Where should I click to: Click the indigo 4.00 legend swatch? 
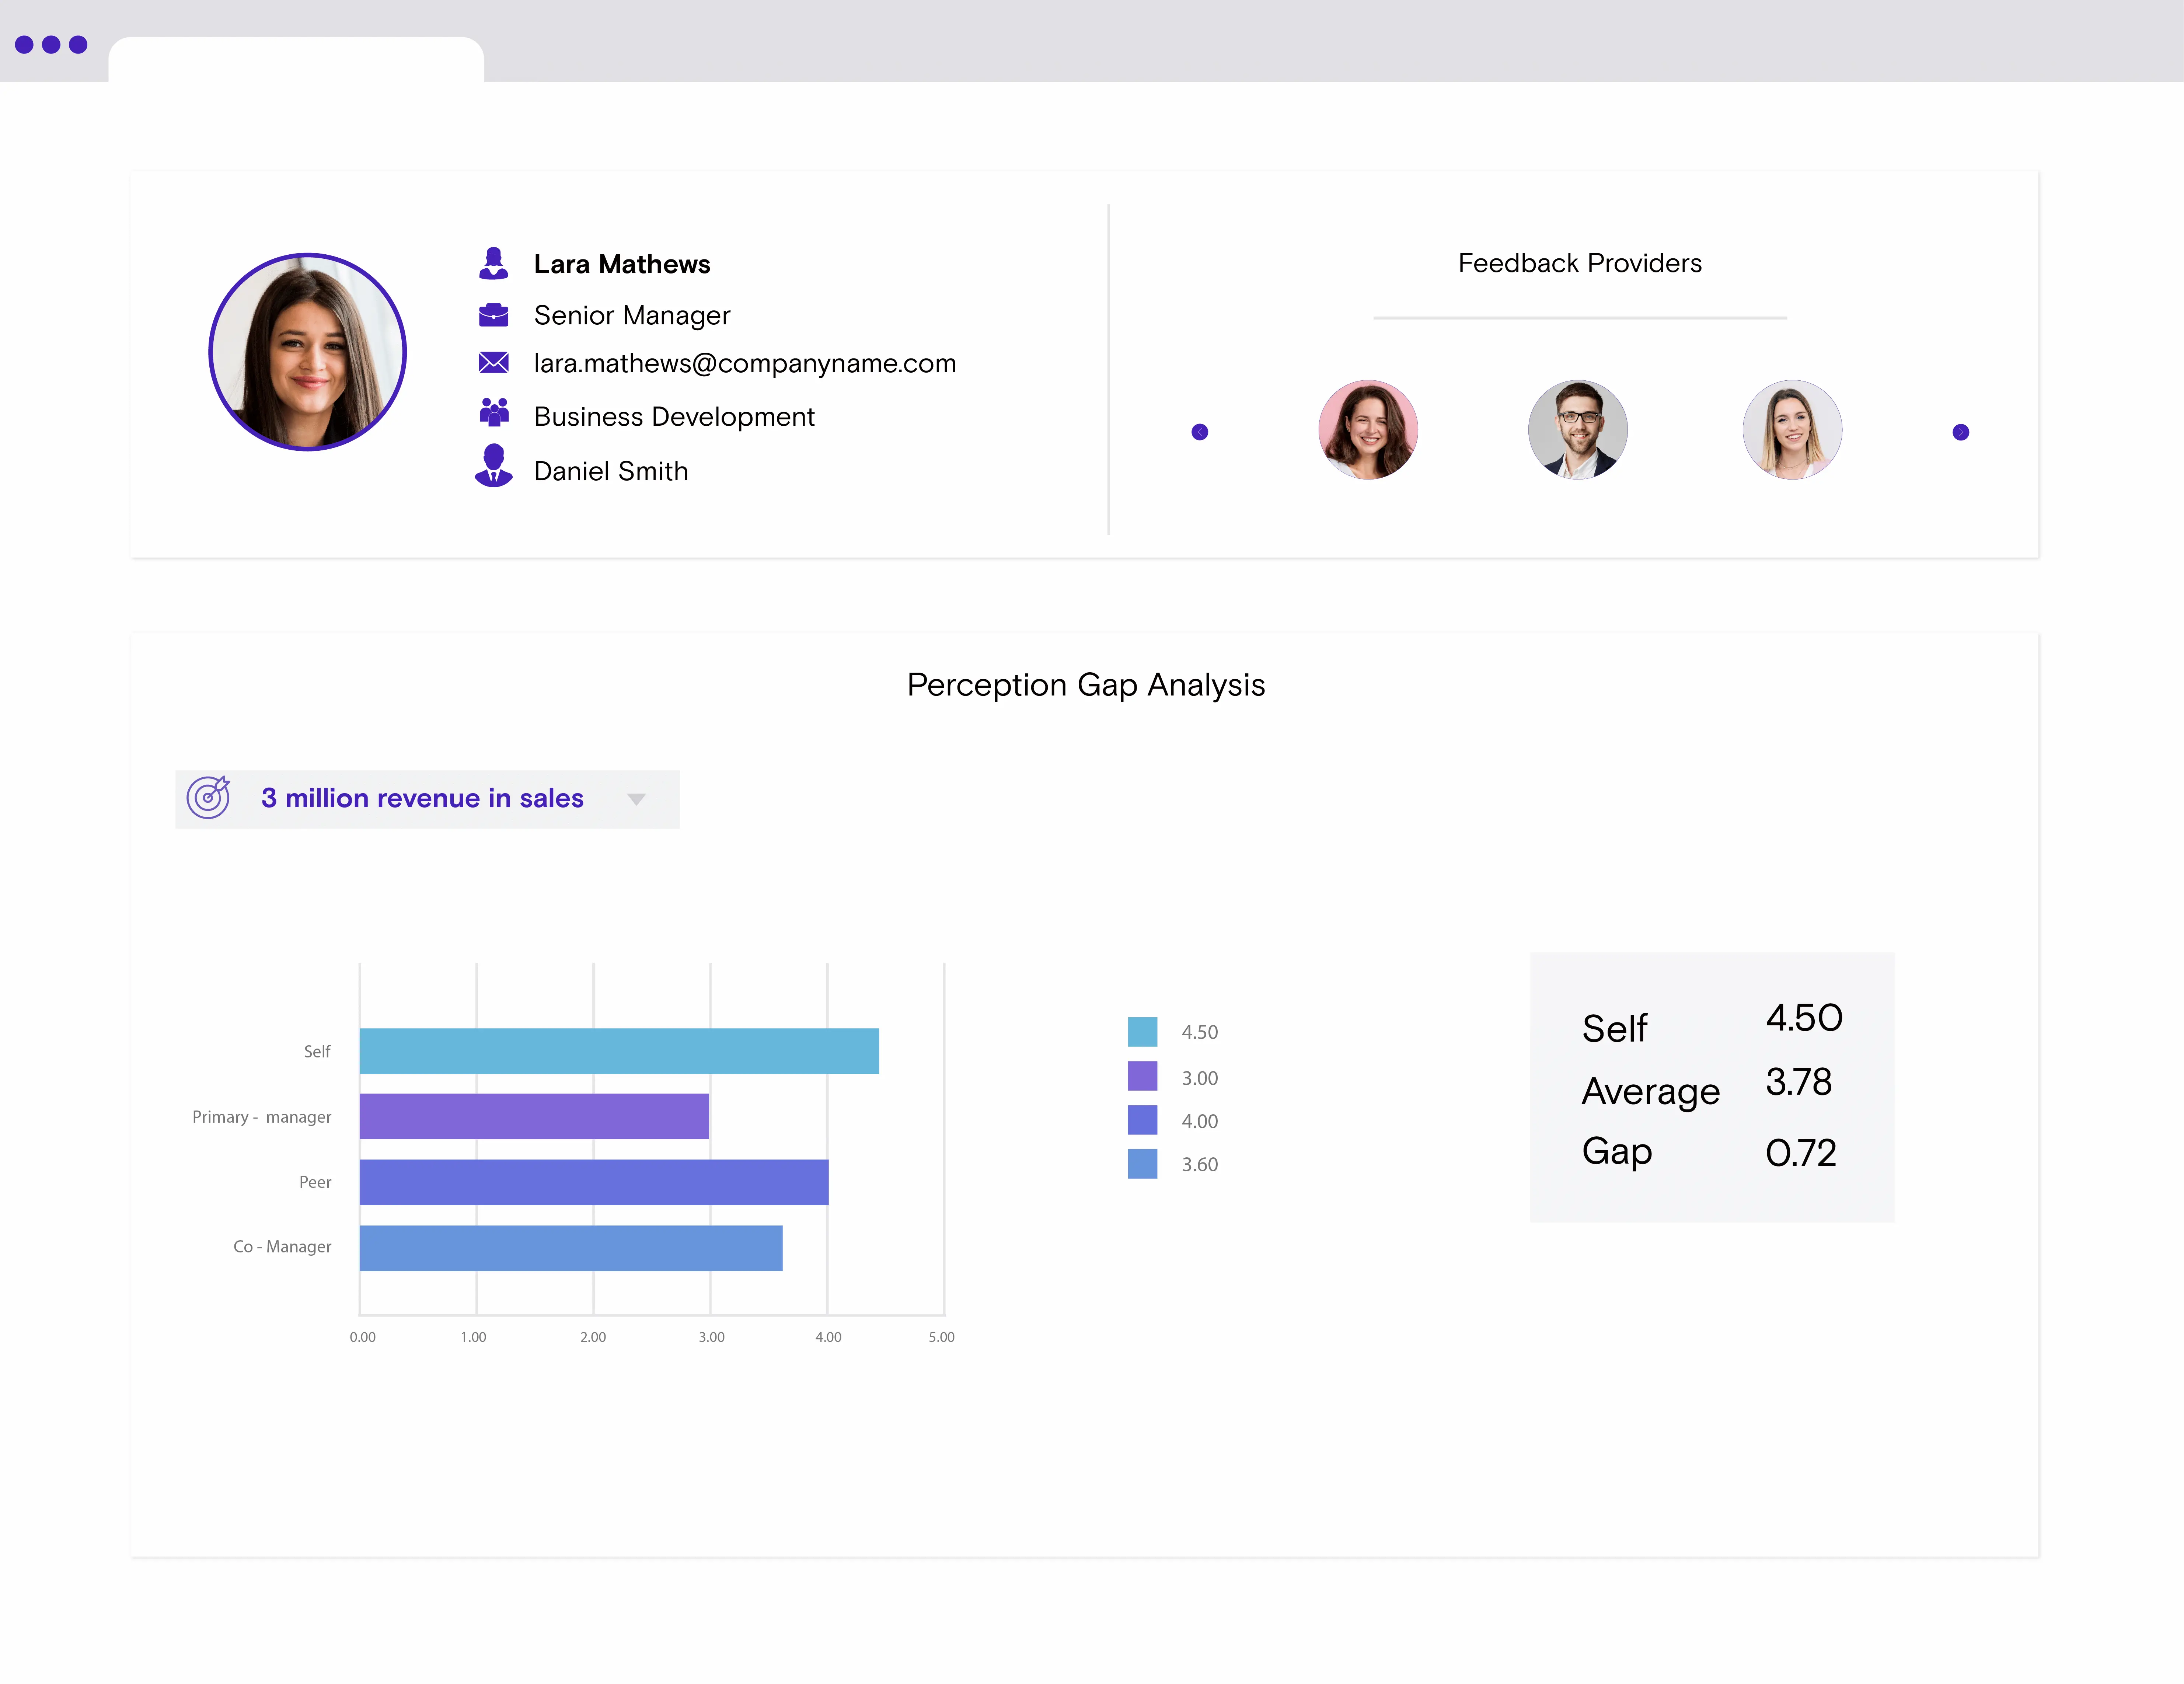pyautogui.click(x=1142, y=1120)
